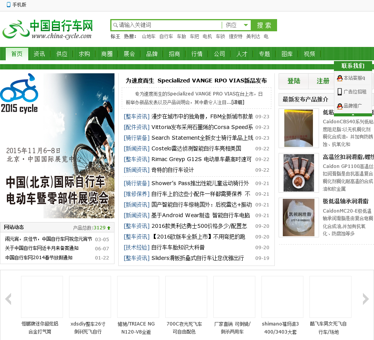Open the 招商 navigation item

pyautogui.click(x=174, y=54)
